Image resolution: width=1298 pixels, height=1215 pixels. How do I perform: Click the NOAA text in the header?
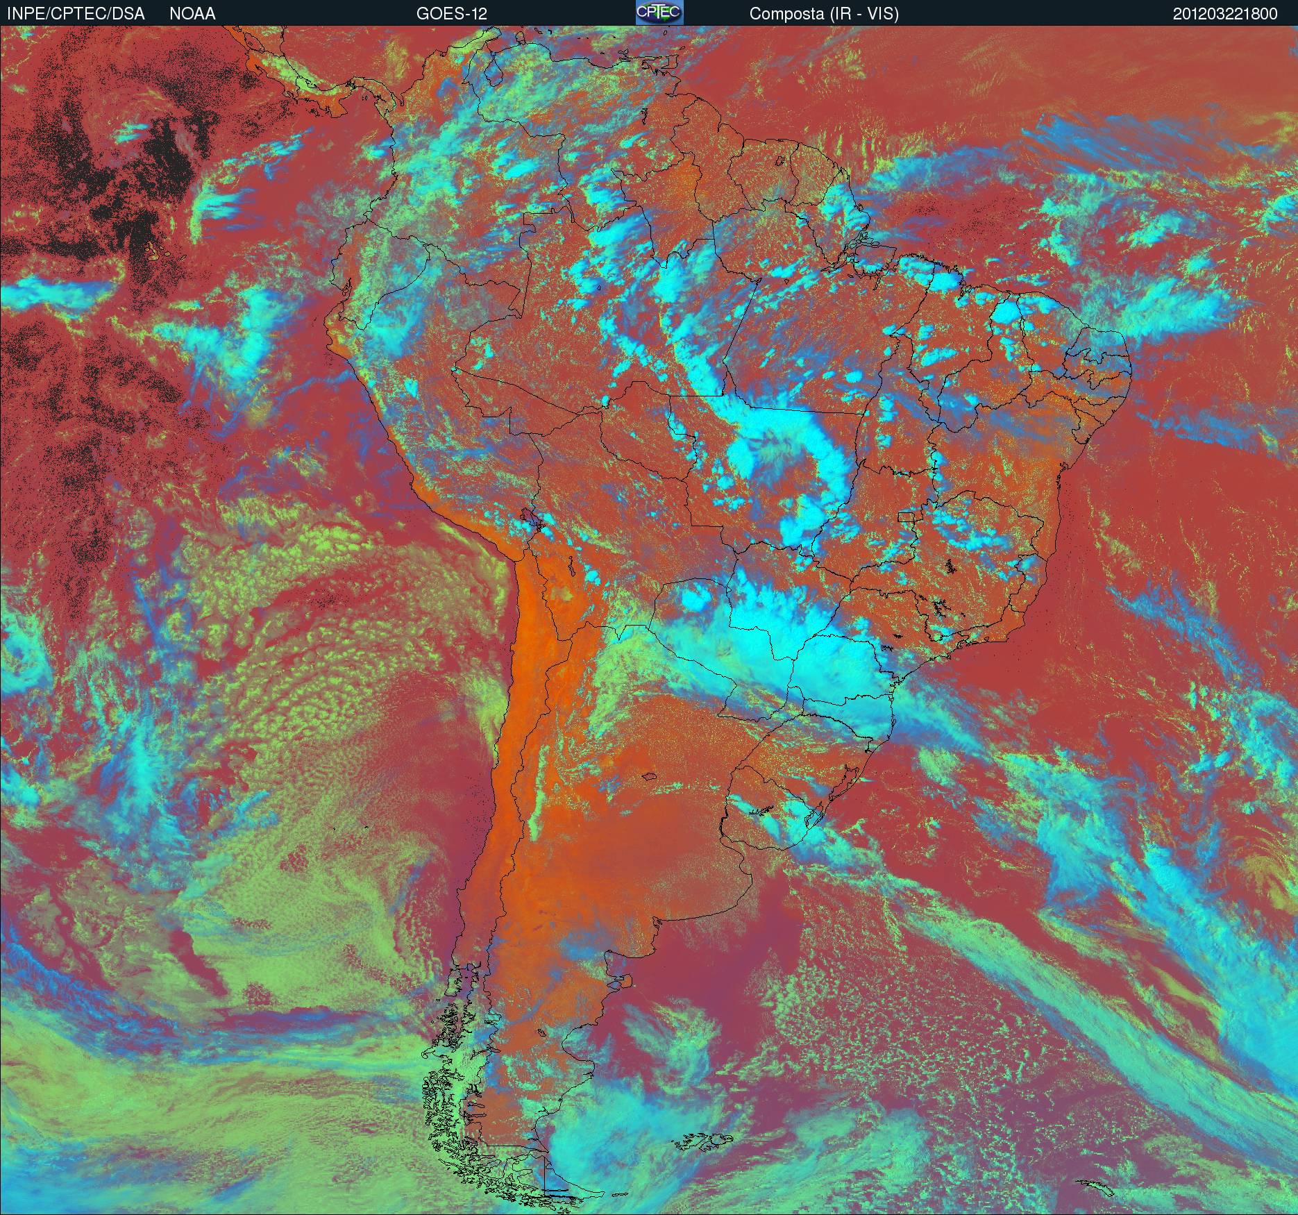tap(192, 14)
